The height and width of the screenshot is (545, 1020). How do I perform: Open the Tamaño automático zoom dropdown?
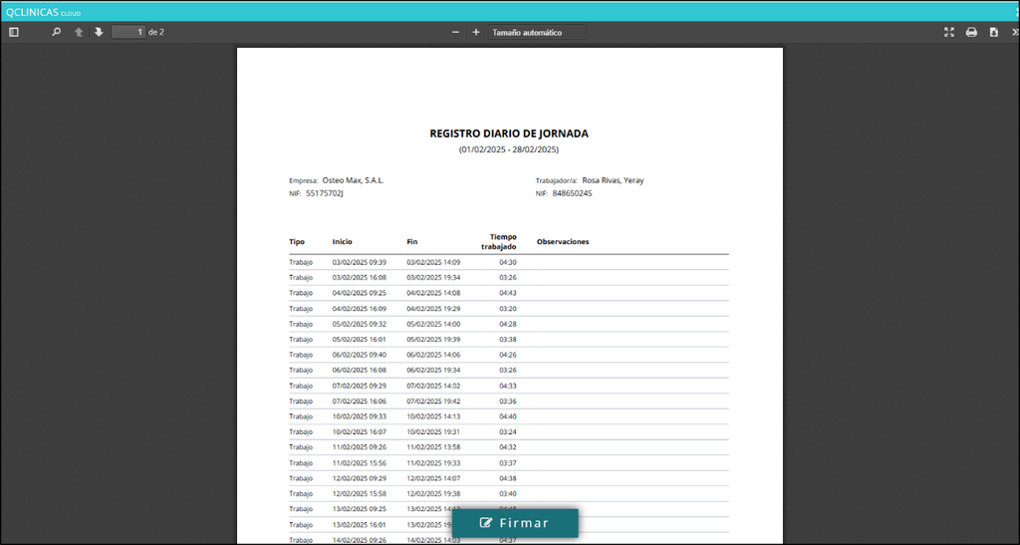coord(537,33)
